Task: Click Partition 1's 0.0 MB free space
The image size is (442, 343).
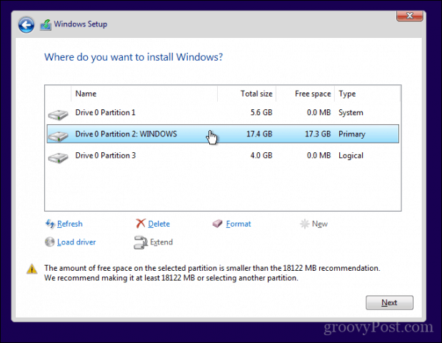Action: click(x=318, y=113)
